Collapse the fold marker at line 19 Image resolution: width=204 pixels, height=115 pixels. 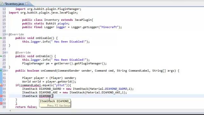pyautogui.click(x=7, y=34)
